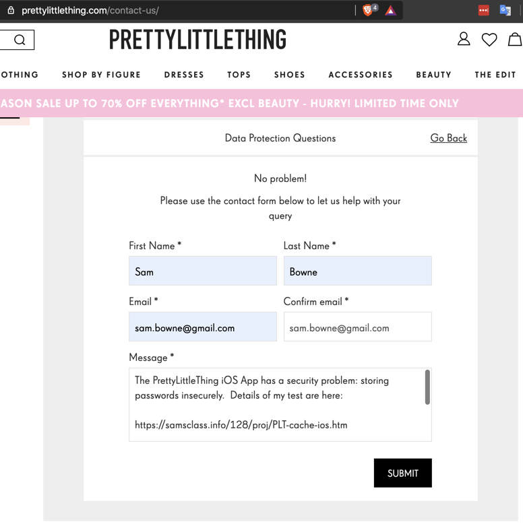Click the Go Back link
Viewport: 523px width, 530px height.
click(448, 138)
